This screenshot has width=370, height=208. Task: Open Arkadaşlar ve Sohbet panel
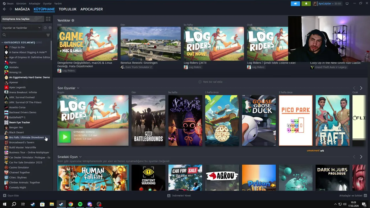353,196
